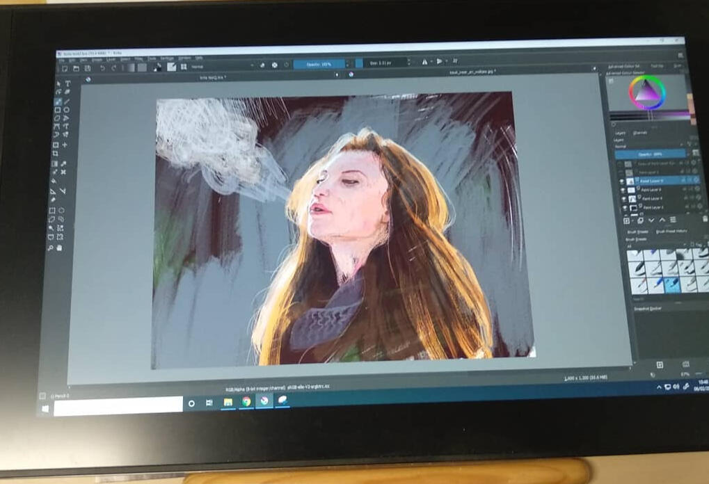Select the Move tool

(65, 145)
